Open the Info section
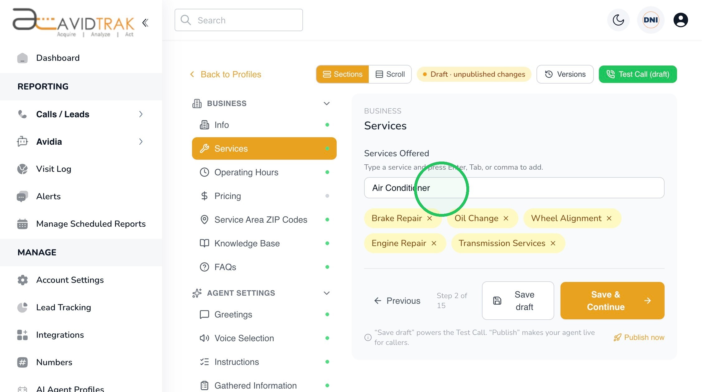702x392 pixels. tap(264, 125)
